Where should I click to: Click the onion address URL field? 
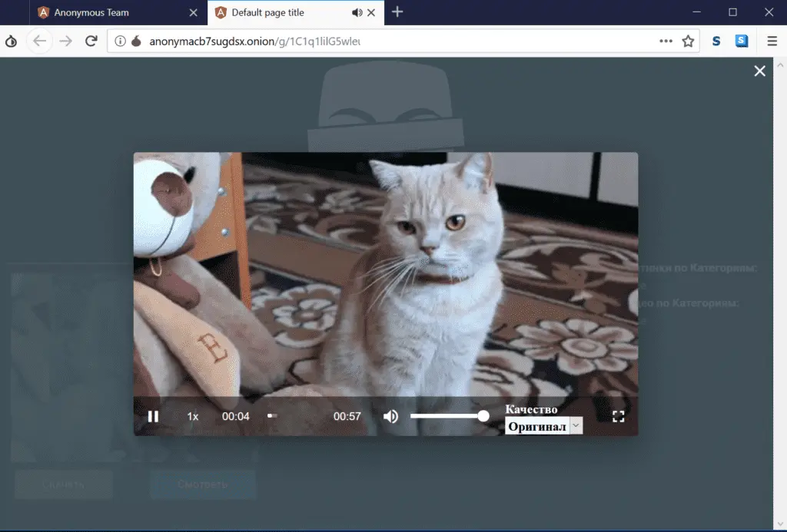pos(384,41)
